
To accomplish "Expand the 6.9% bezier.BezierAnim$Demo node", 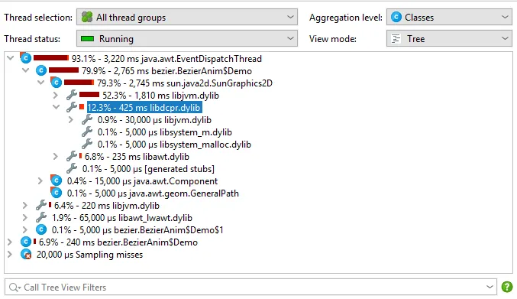I will pyautogui.click(x=10, y=242).
